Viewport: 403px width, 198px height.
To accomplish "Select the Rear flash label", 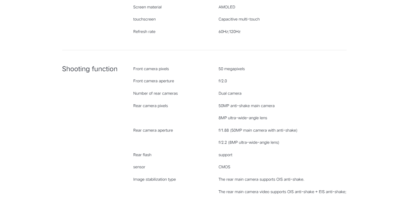I will pos(142,155).
